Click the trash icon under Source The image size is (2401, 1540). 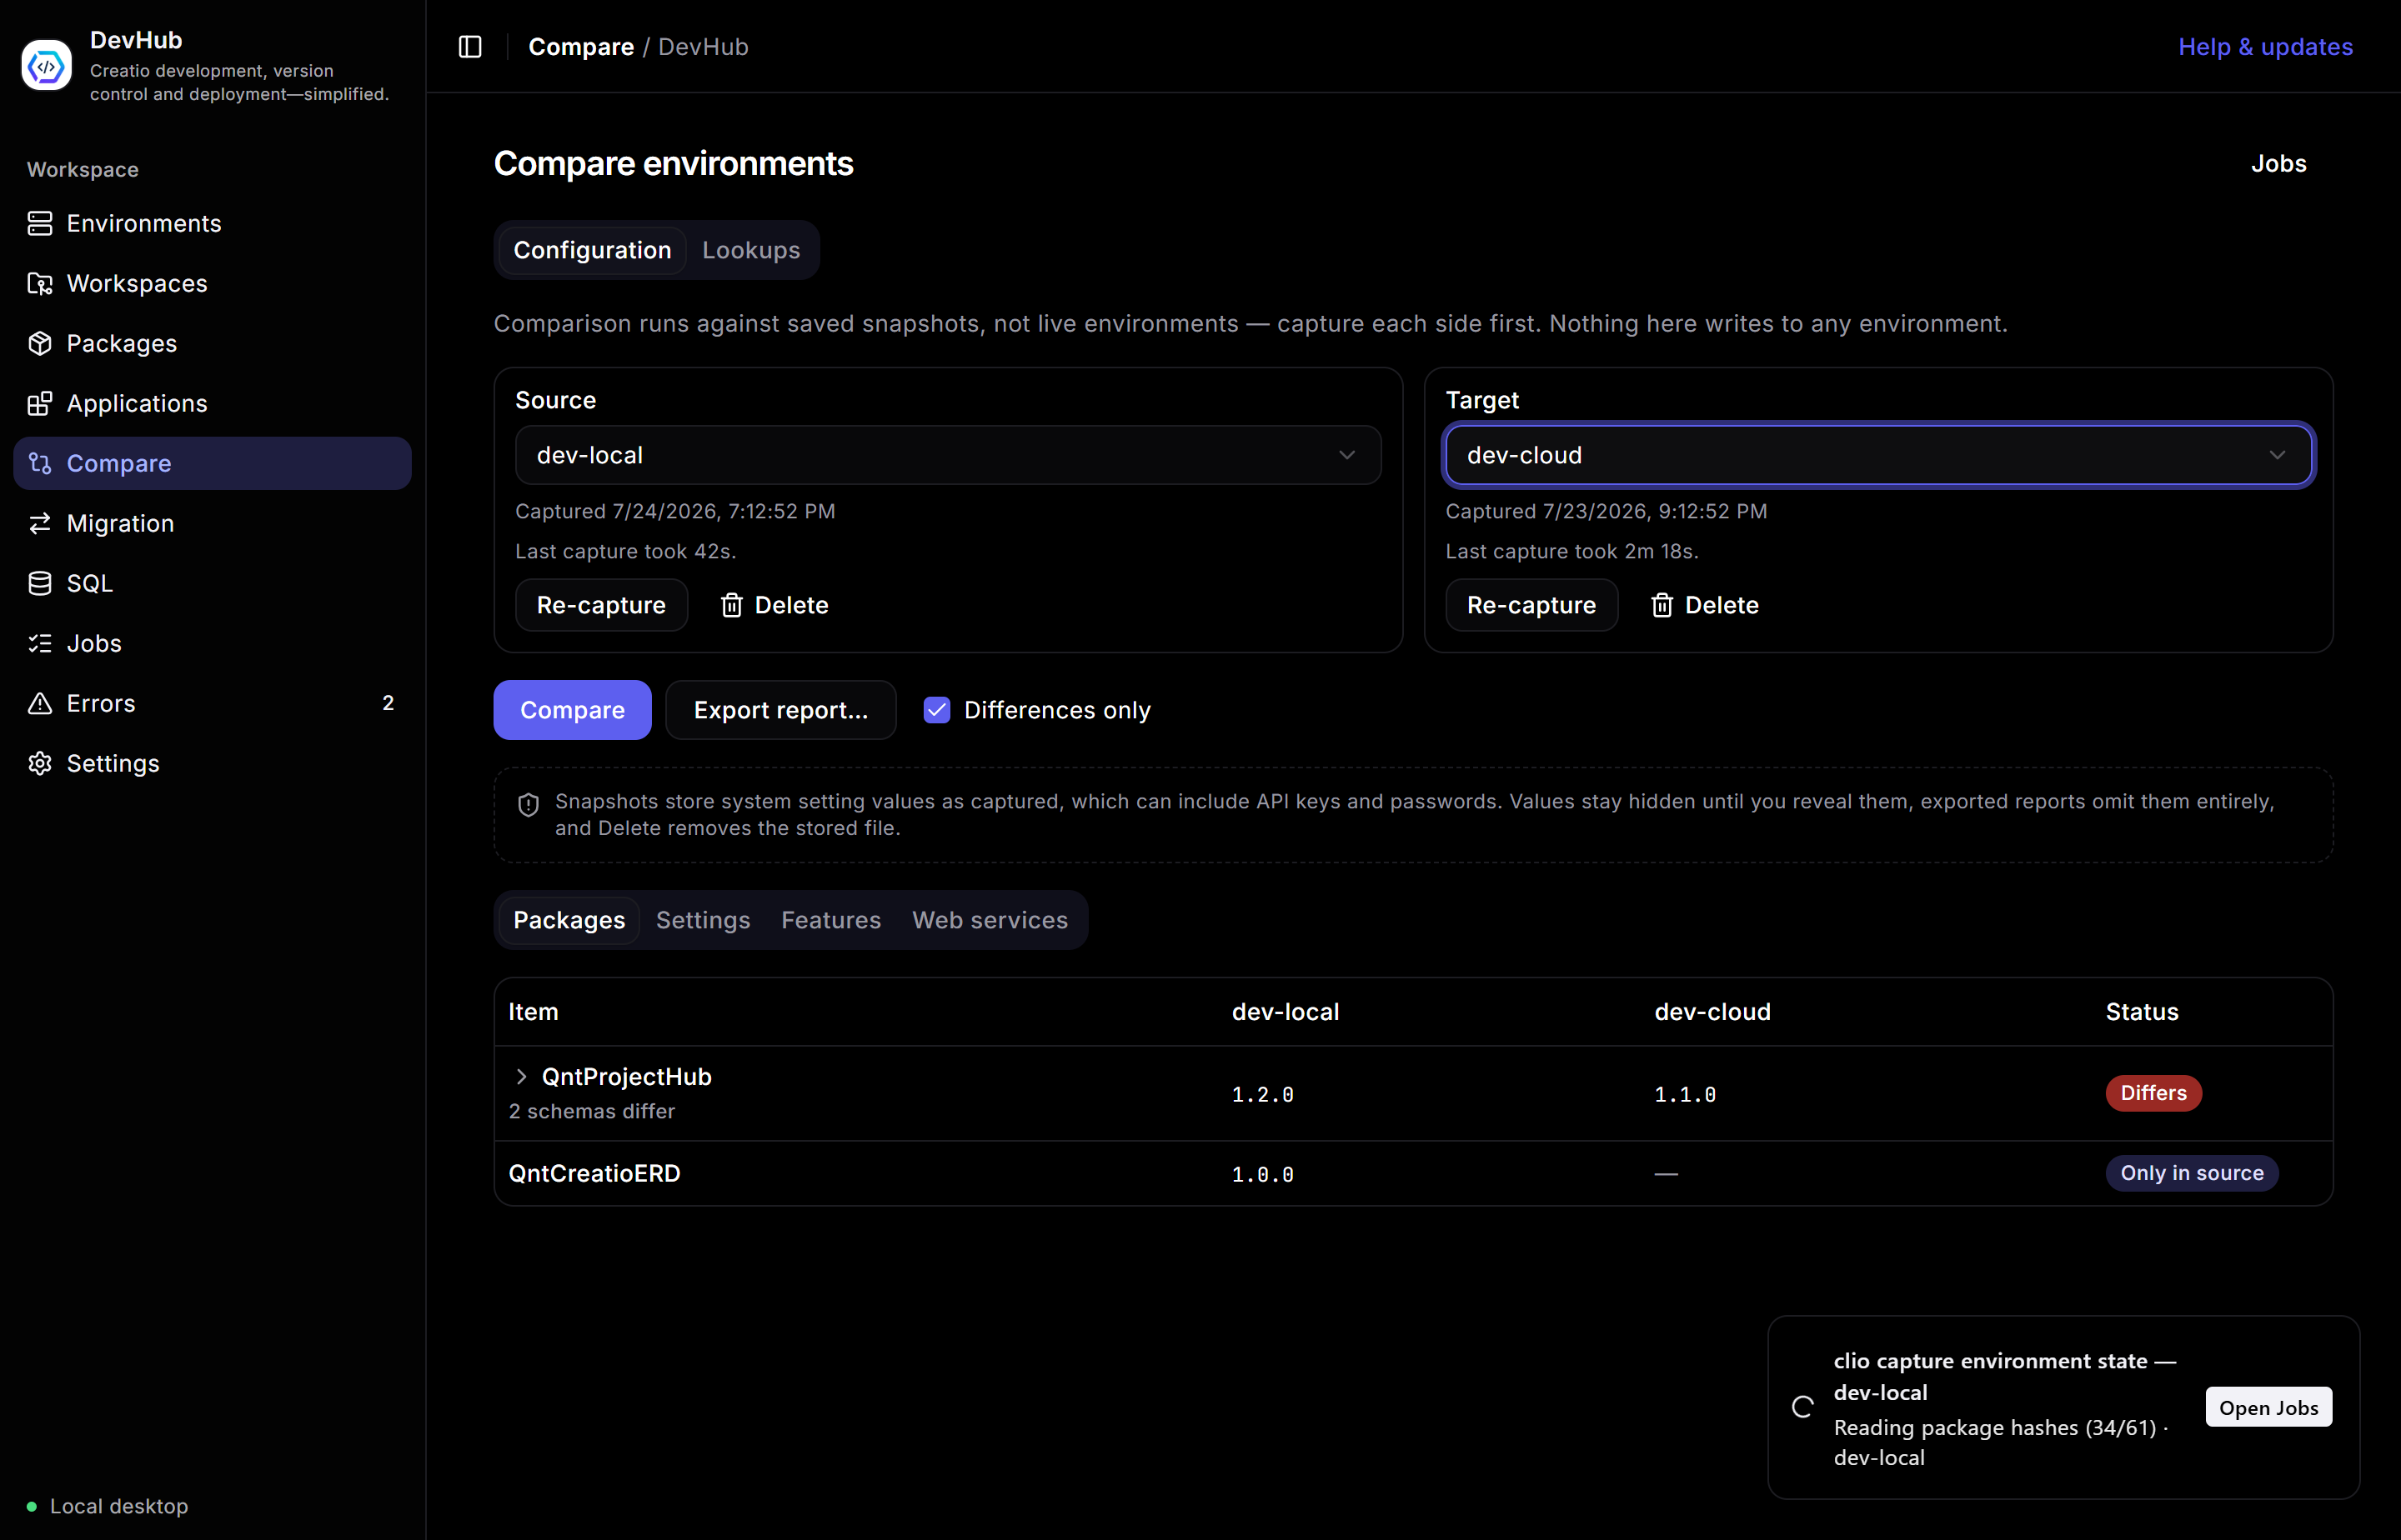731,605
